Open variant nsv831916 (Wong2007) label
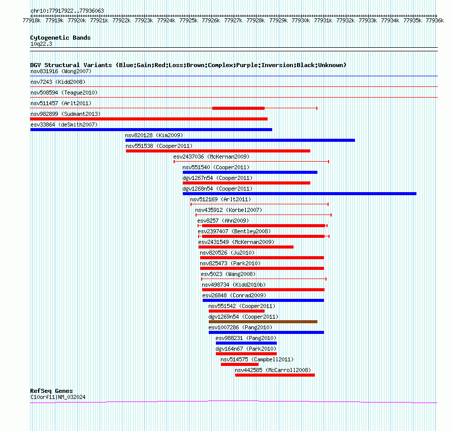 (x=61, y=71)
